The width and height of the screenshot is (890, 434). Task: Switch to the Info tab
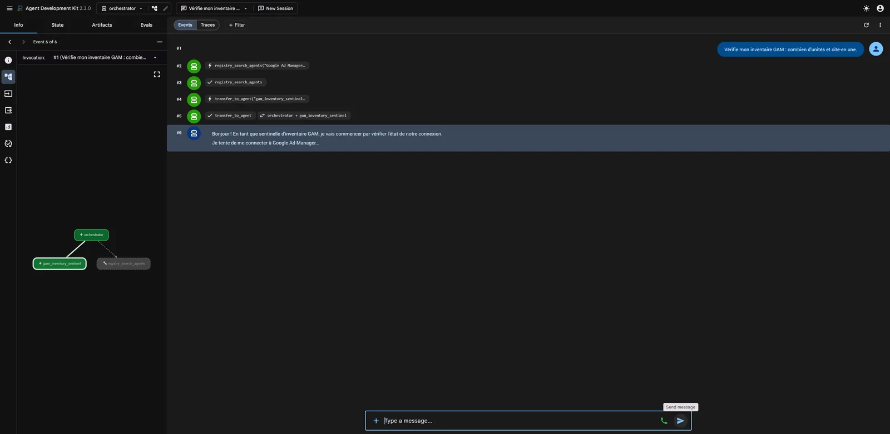pyautogui.click(x=18, y=25)
